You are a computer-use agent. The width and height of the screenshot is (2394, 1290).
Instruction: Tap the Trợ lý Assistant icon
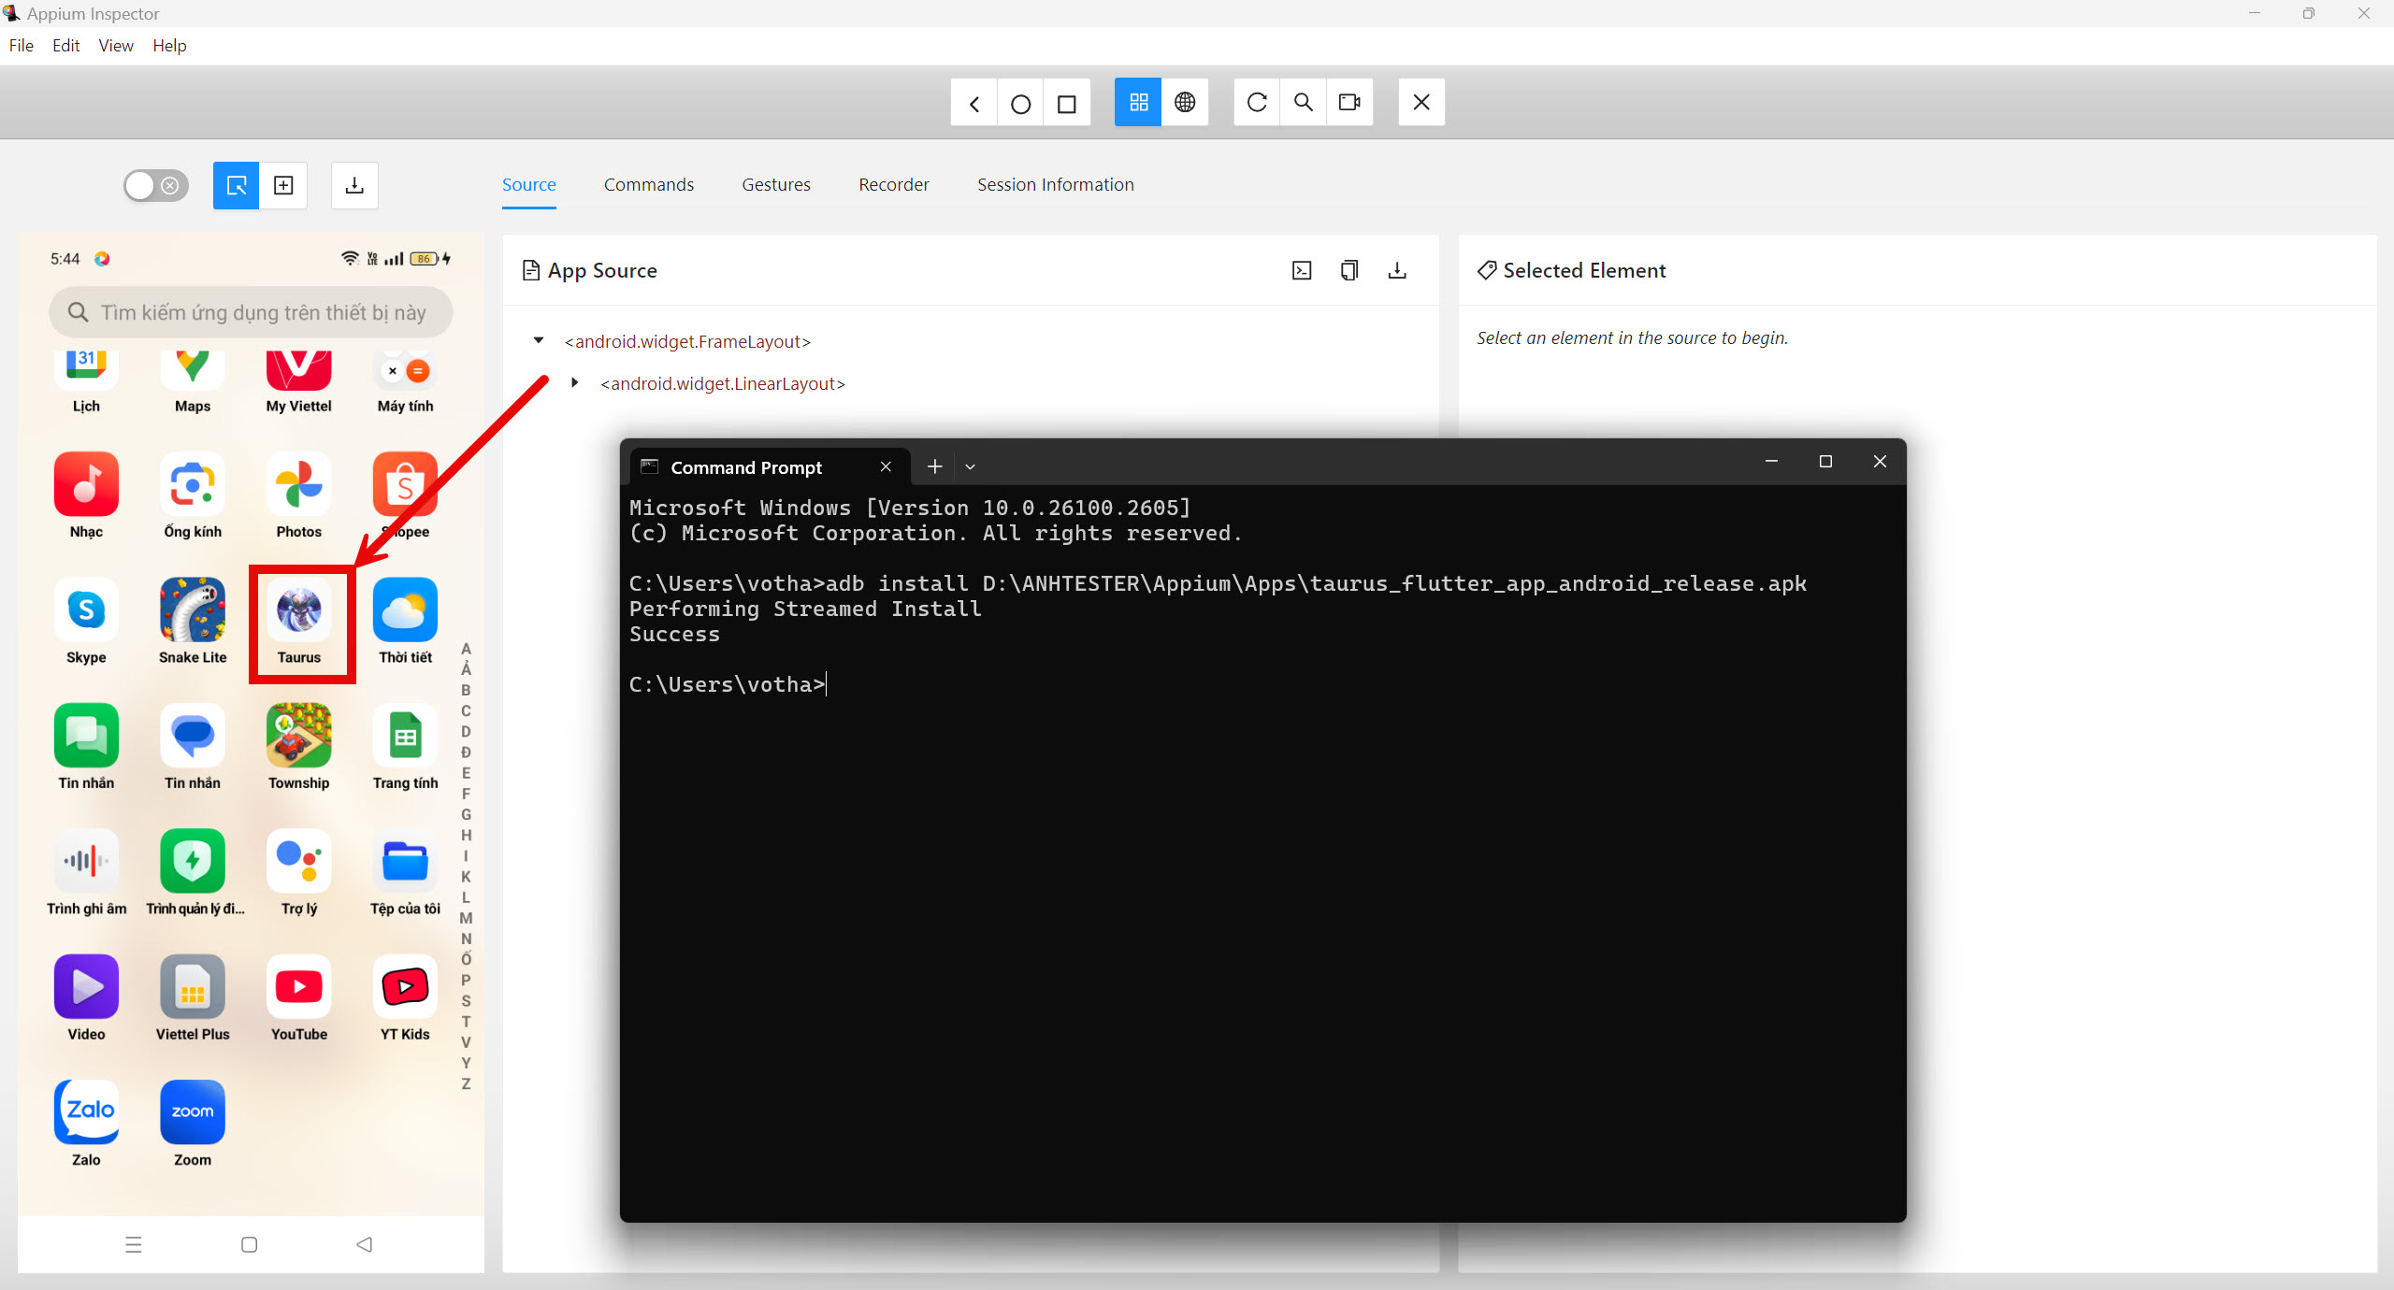pos(299,861)
